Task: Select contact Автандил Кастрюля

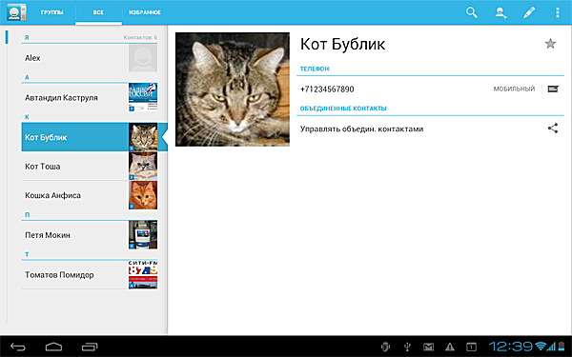Action: (x=90, y=98)
